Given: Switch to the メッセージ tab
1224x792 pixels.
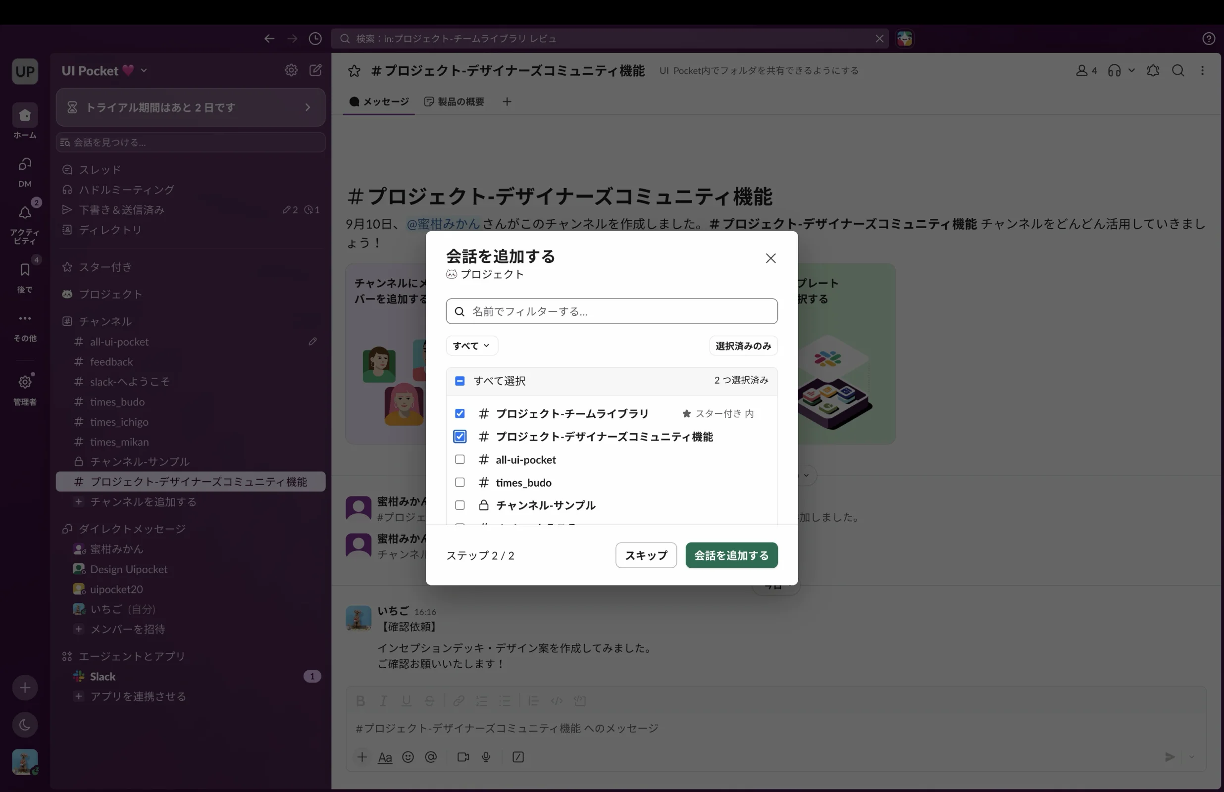Looking at the screenshot, I should (379, 101).
